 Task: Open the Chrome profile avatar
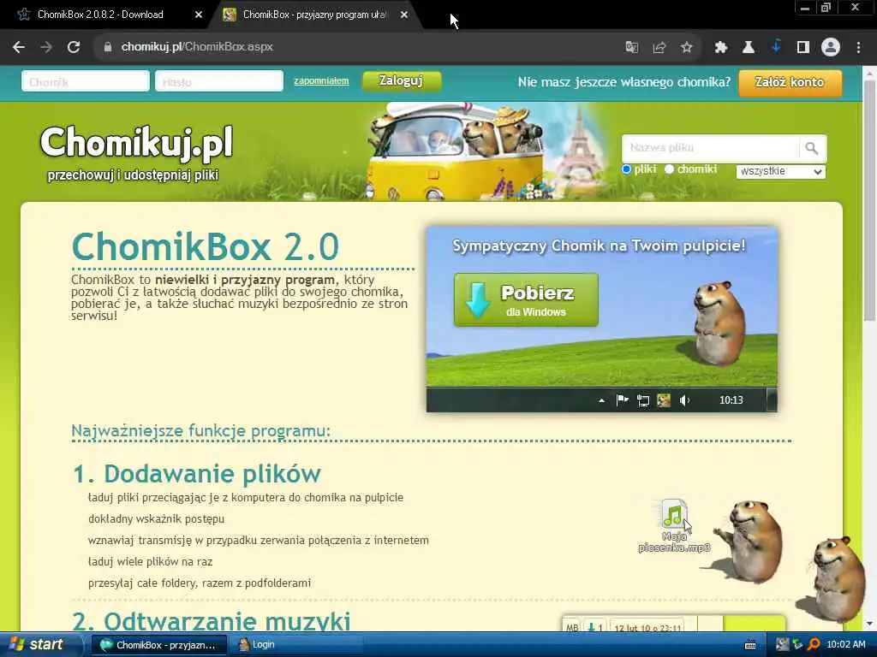tap(831, 48)
